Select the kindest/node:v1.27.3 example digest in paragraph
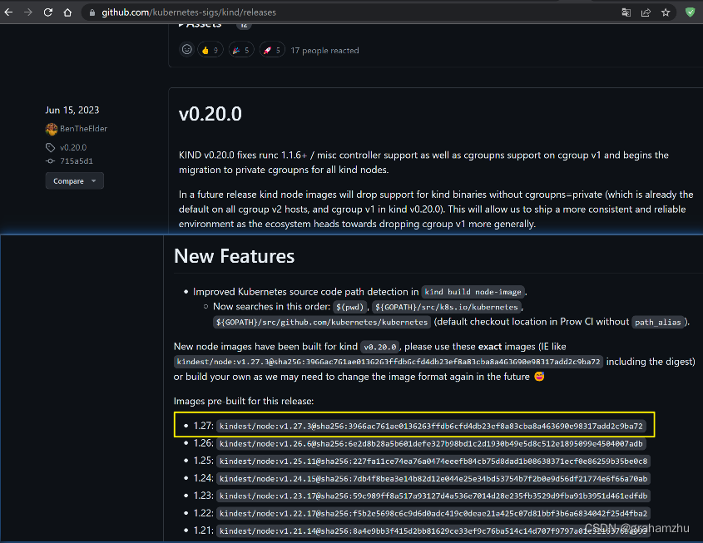Image resolution: width=703 pixels, height=543 pixels. 389,362
